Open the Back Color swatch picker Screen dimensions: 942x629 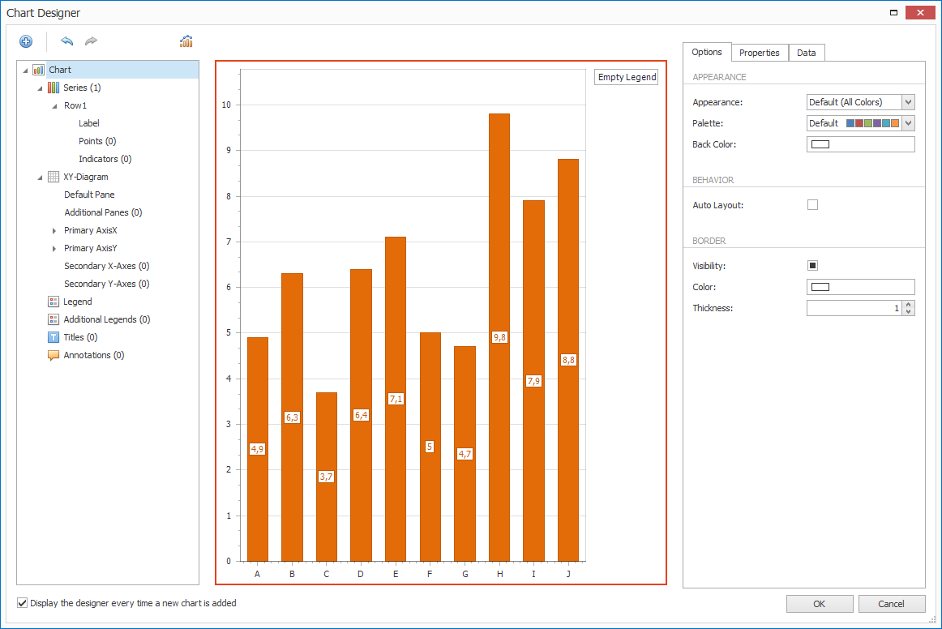click(x=860, y=144)
